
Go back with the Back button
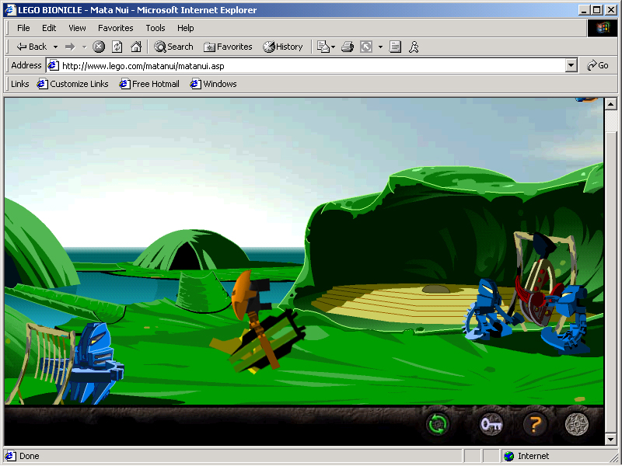coord(32,47)
